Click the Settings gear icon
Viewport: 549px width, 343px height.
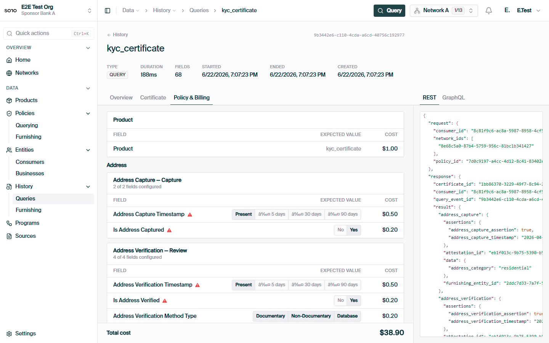point(9,334)
